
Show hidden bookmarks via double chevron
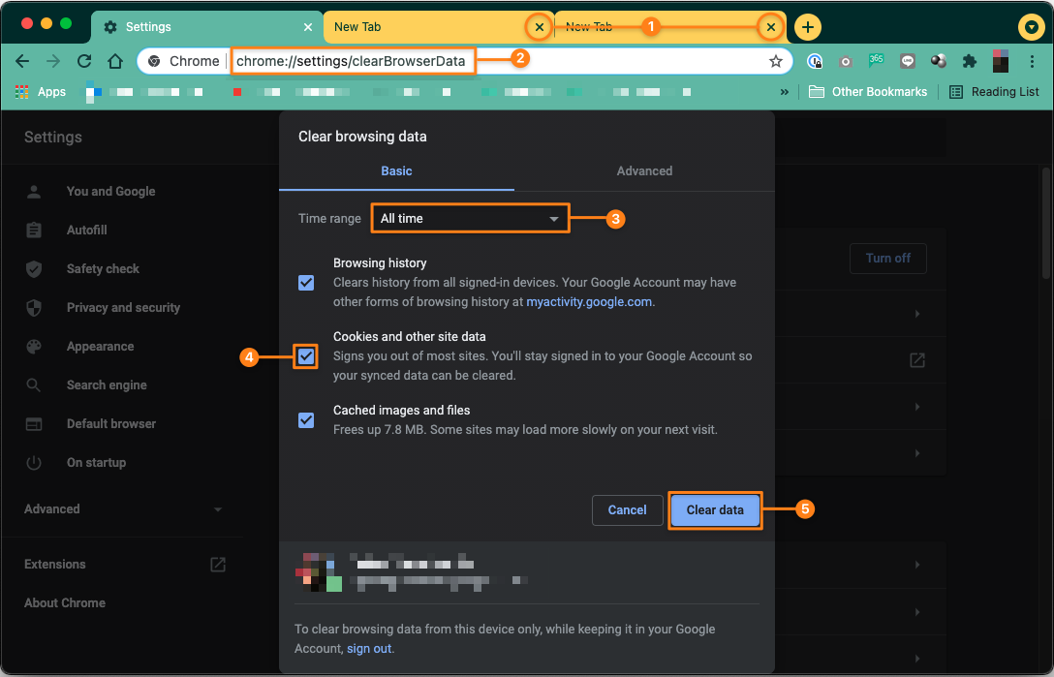pos(784,92)
